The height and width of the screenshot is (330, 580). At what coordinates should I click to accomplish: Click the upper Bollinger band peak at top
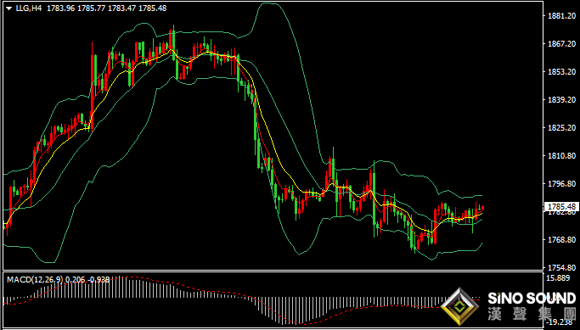(x=269, y=3)
